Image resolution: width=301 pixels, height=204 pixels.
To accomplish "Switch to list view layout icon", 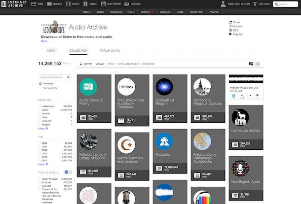I will (x=258, y=64).
